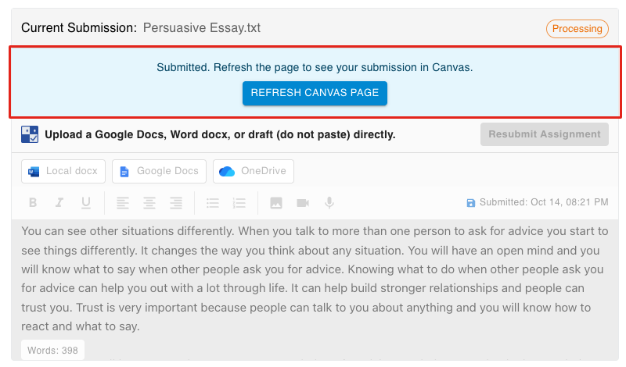
Task: Insert numbered list icon
Action: pyautogui.click(x=239, y=203)
